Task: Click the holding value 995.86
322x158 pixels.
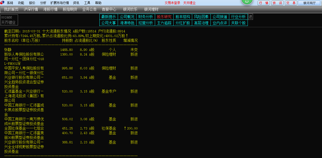Action: point(67,68)
